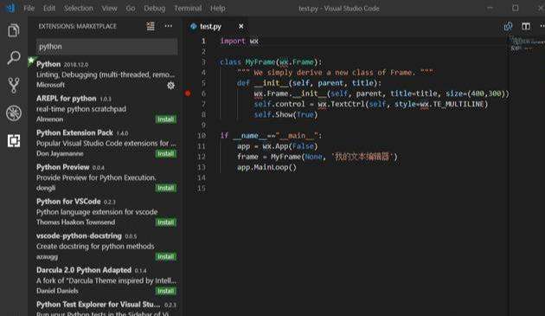This screenshot has width=545, height=316.
Task: Open Python for VSCode extension details
Action: click(106, 211)
